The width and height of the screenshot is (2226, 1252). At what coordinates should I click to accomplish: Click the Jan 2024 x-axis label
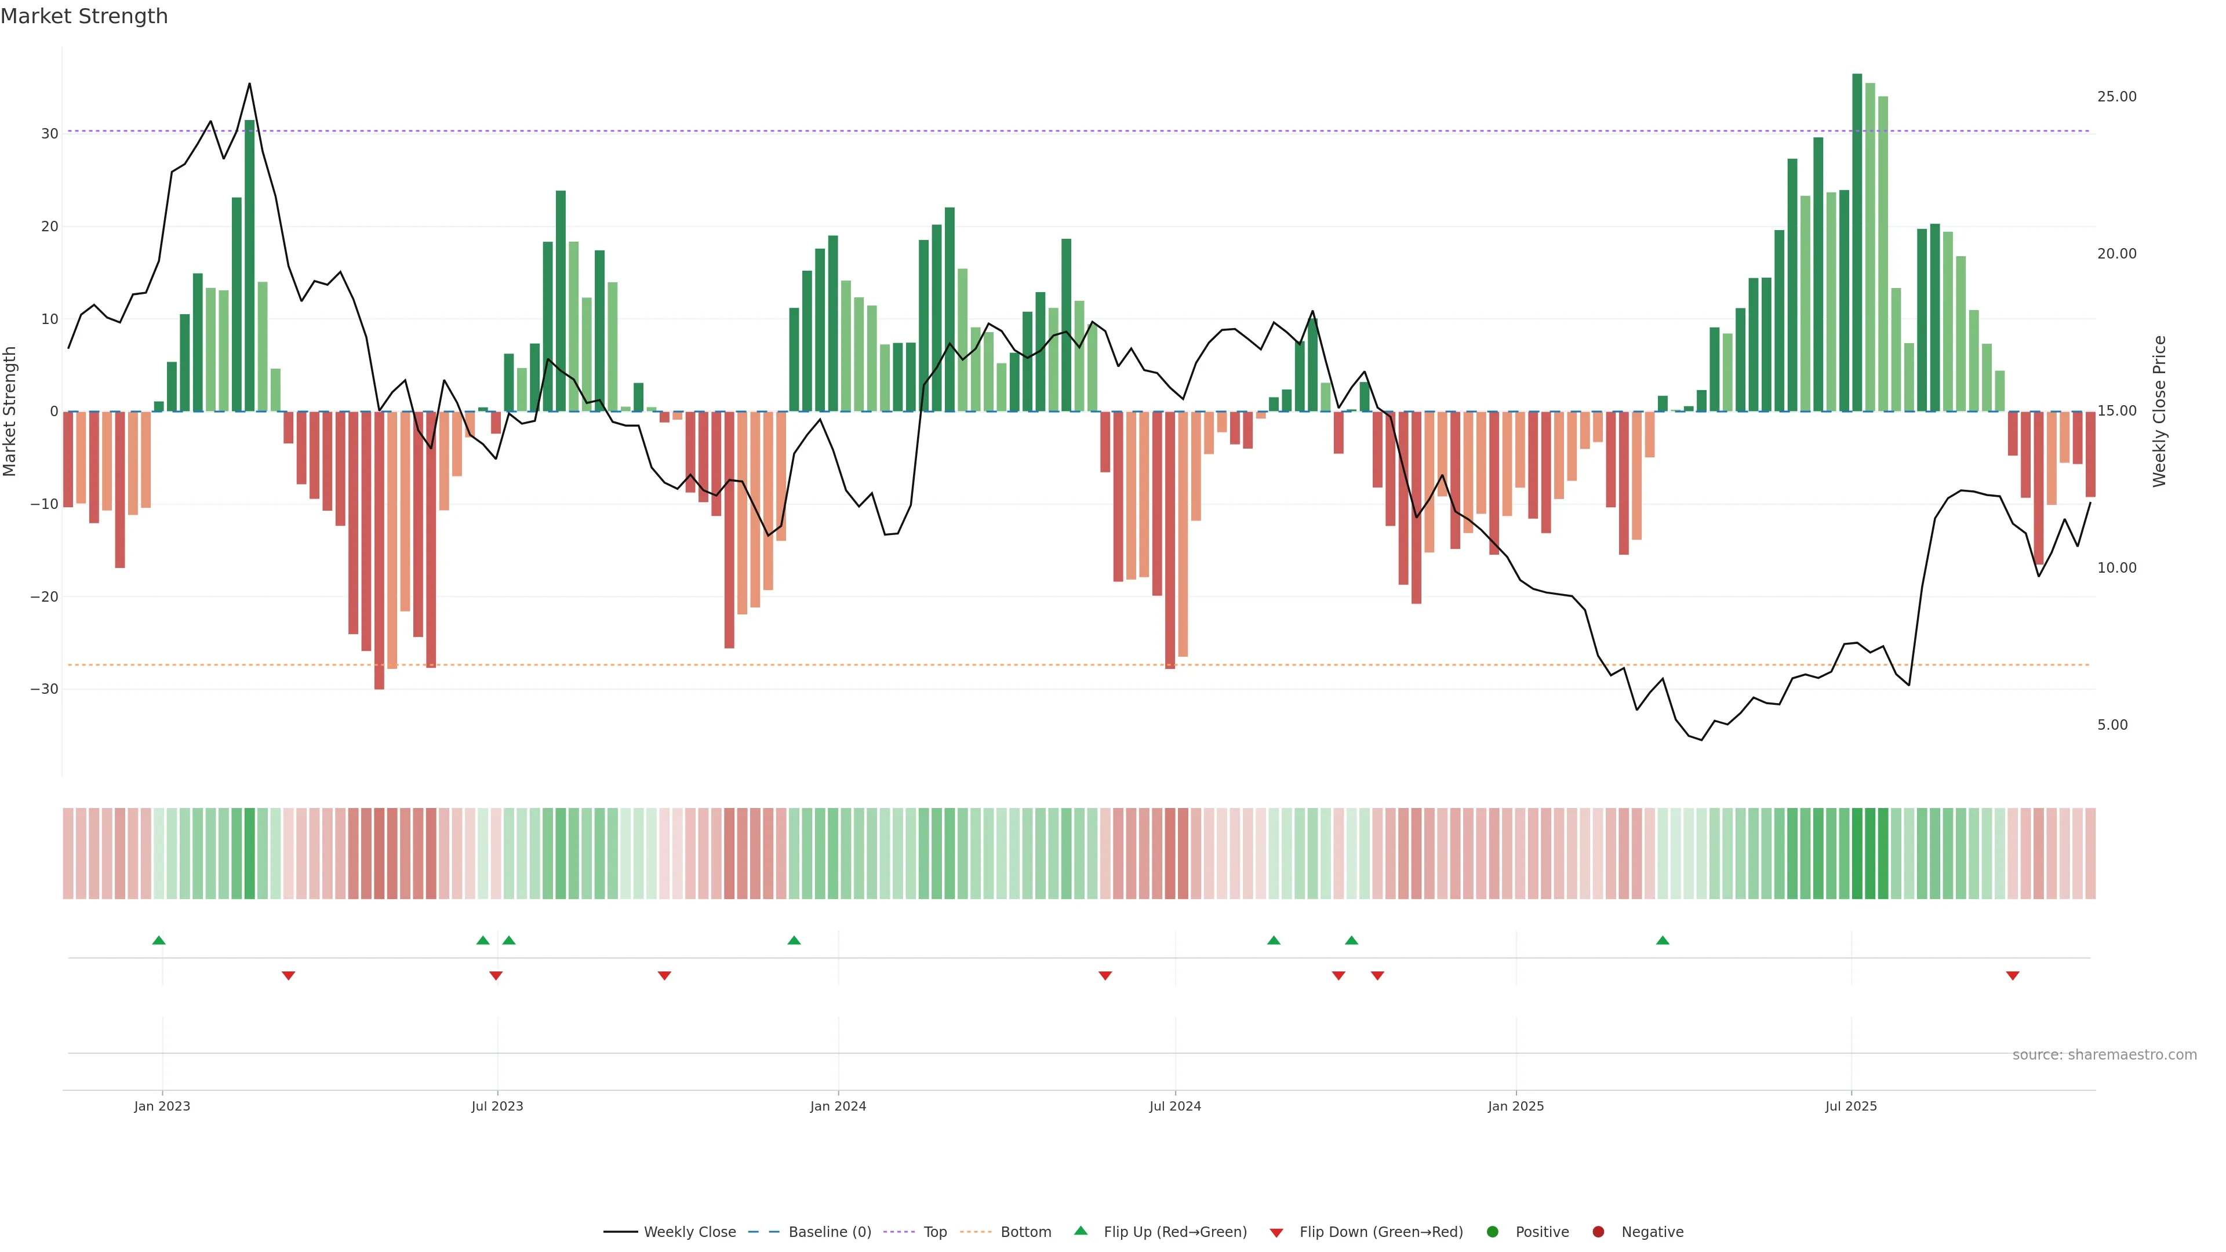(x=838, y=1106)
